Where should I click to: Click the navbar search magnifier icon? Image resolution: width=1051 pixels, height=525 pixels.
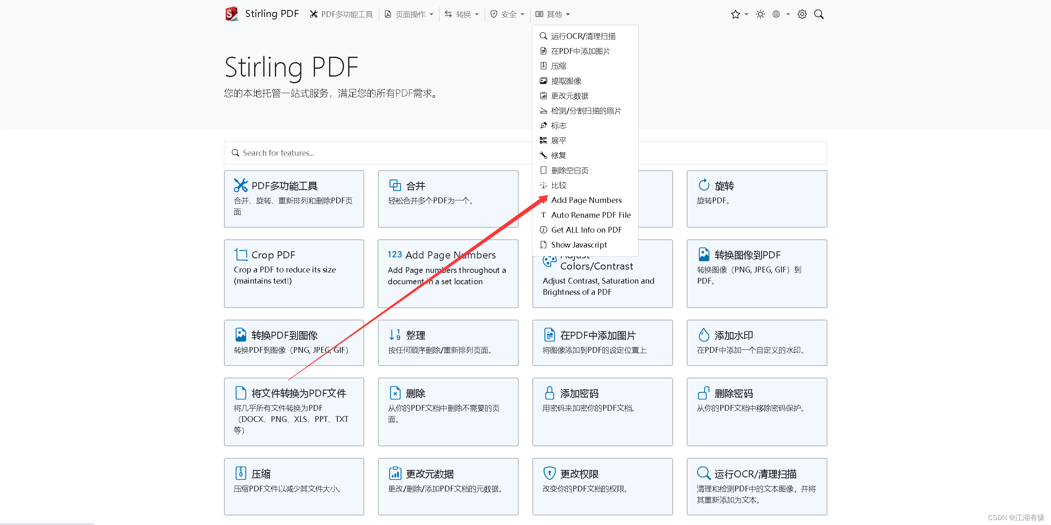819,14
